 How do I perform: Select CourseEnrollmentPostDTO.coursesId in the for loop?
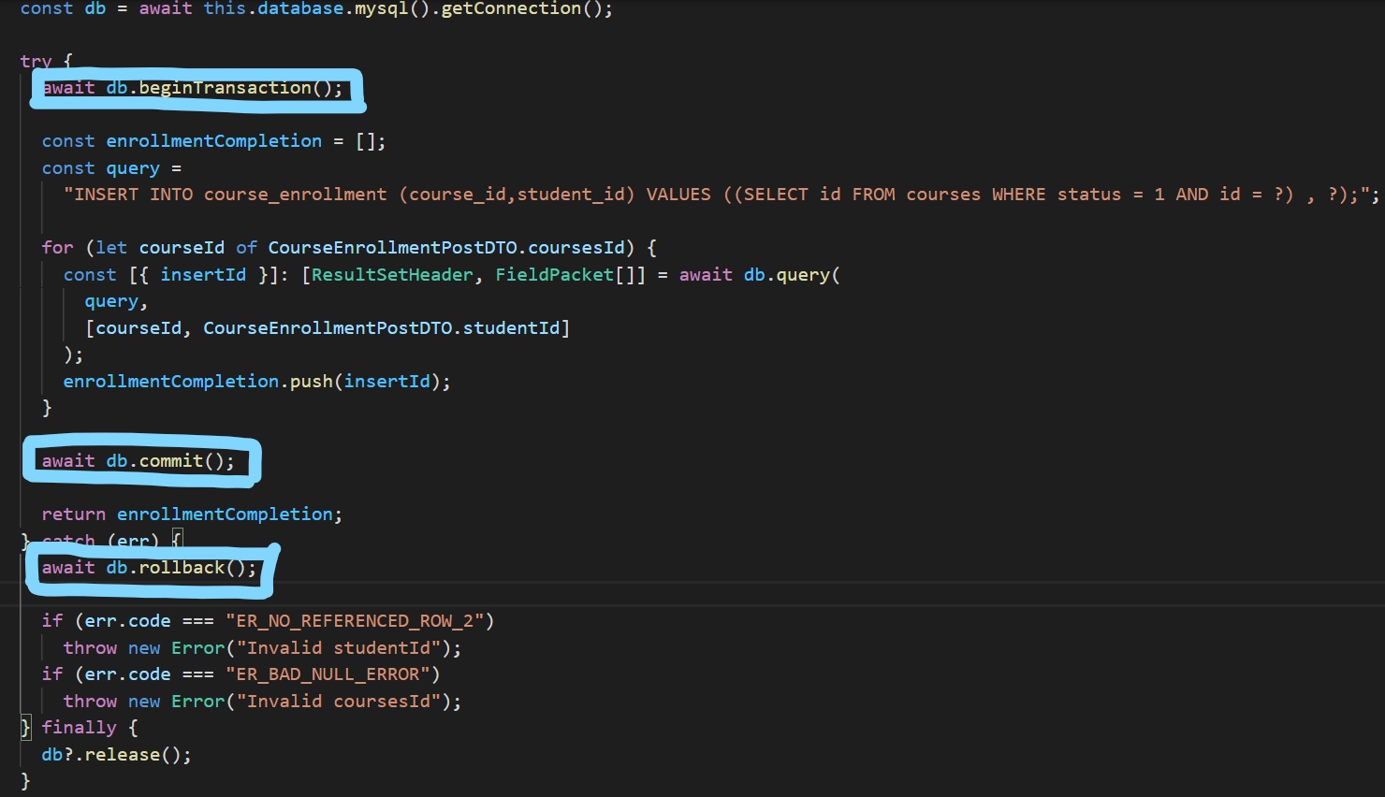(x=446, y=248)
